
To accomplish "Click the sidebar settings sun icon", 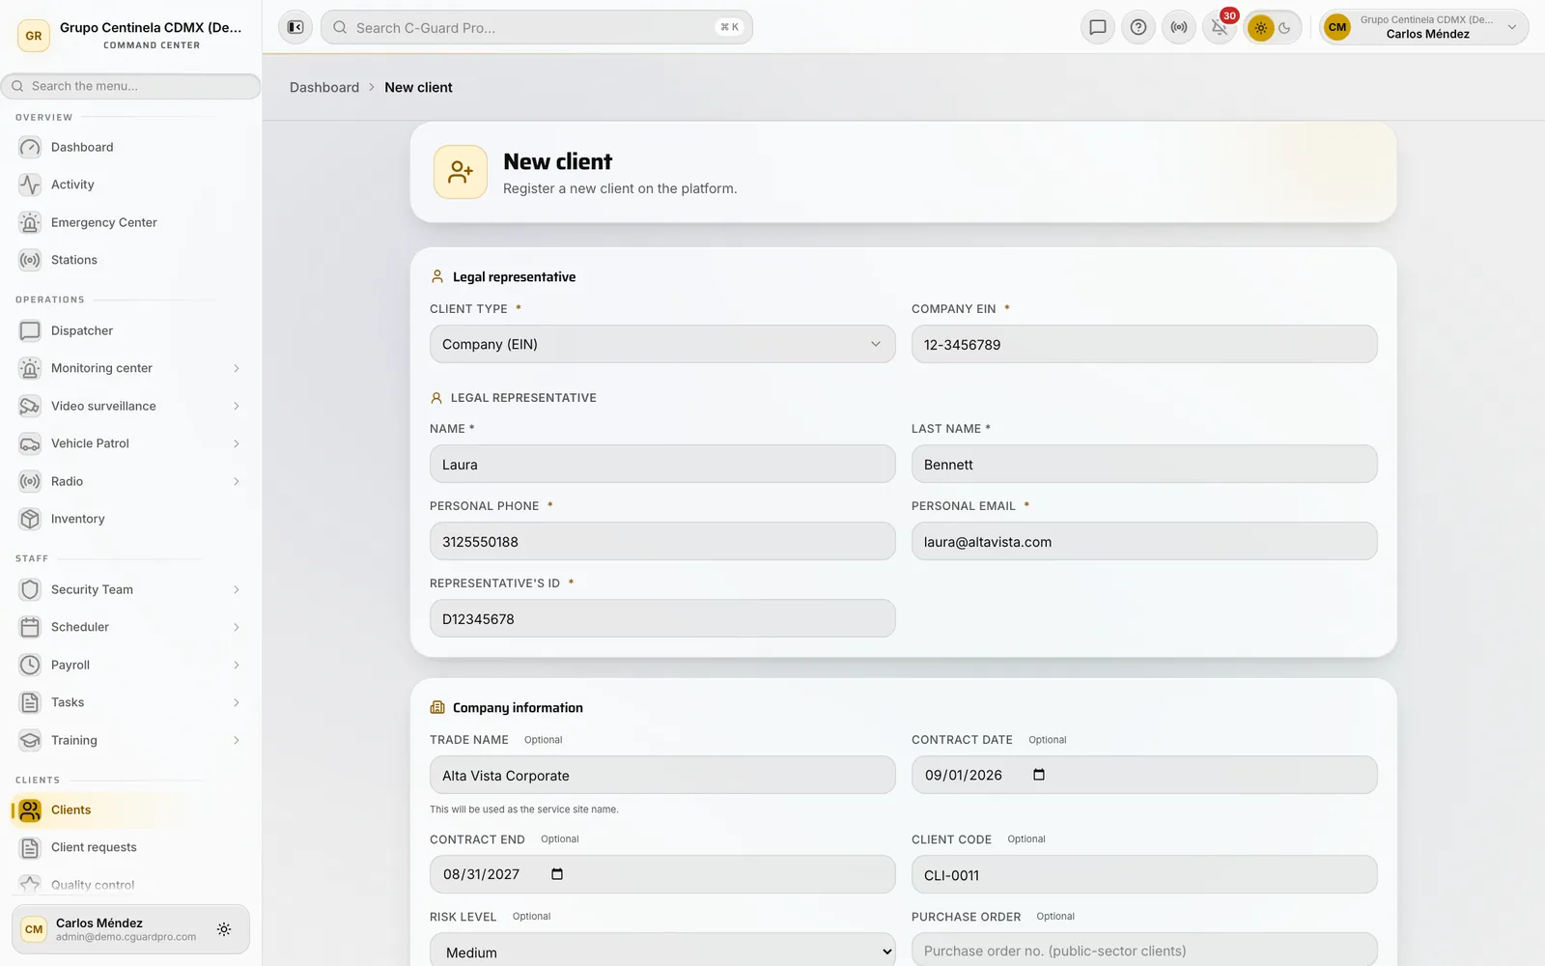I will tap(224, 929).
